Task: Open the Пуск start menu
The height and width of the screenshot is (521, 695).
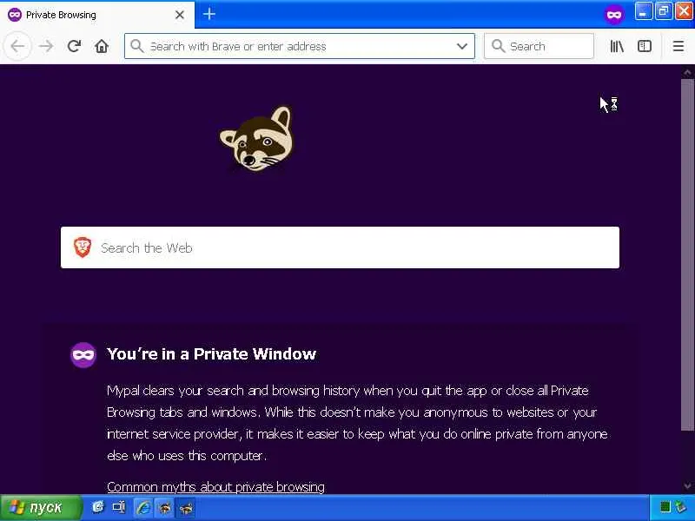Action: tap(41, 507)
